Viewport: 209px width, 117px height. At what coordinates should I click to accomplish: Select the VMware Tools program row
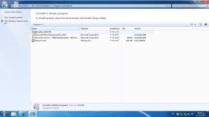[92, 41]
